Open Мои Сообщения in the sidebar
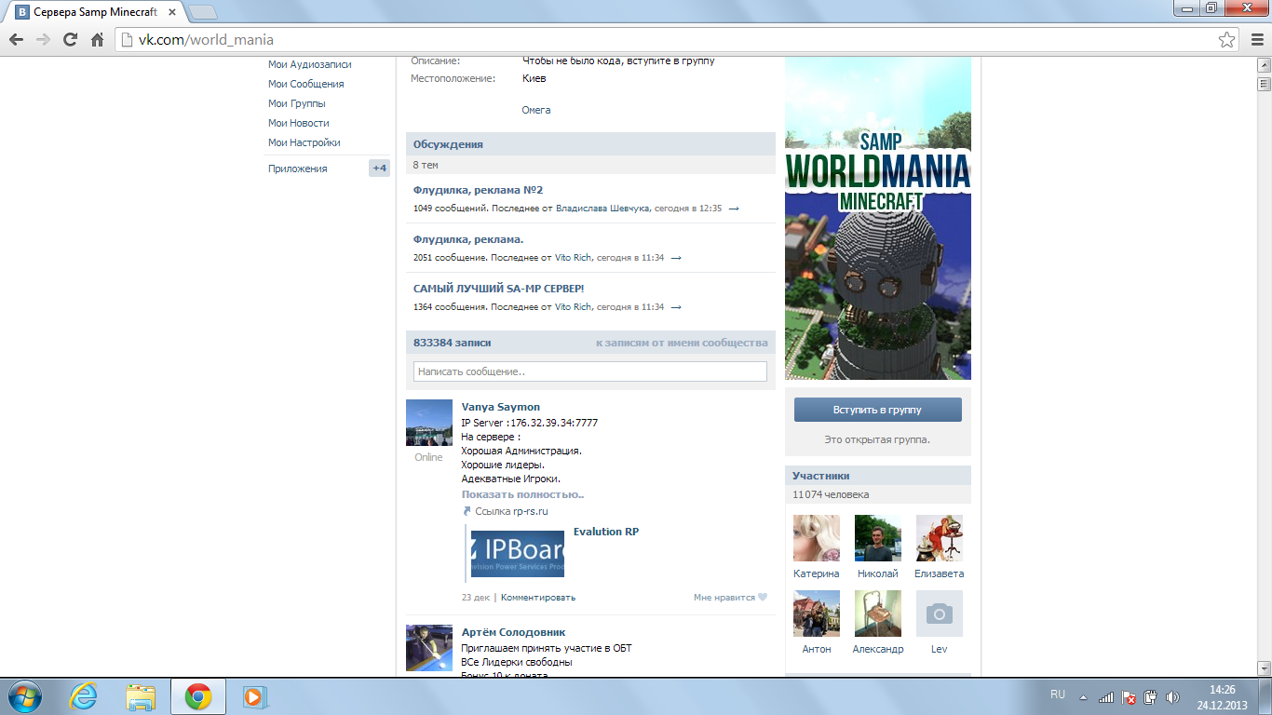The height and width of the screenshot is (715, 1272). pyautogui.click(x=306, y=84)
